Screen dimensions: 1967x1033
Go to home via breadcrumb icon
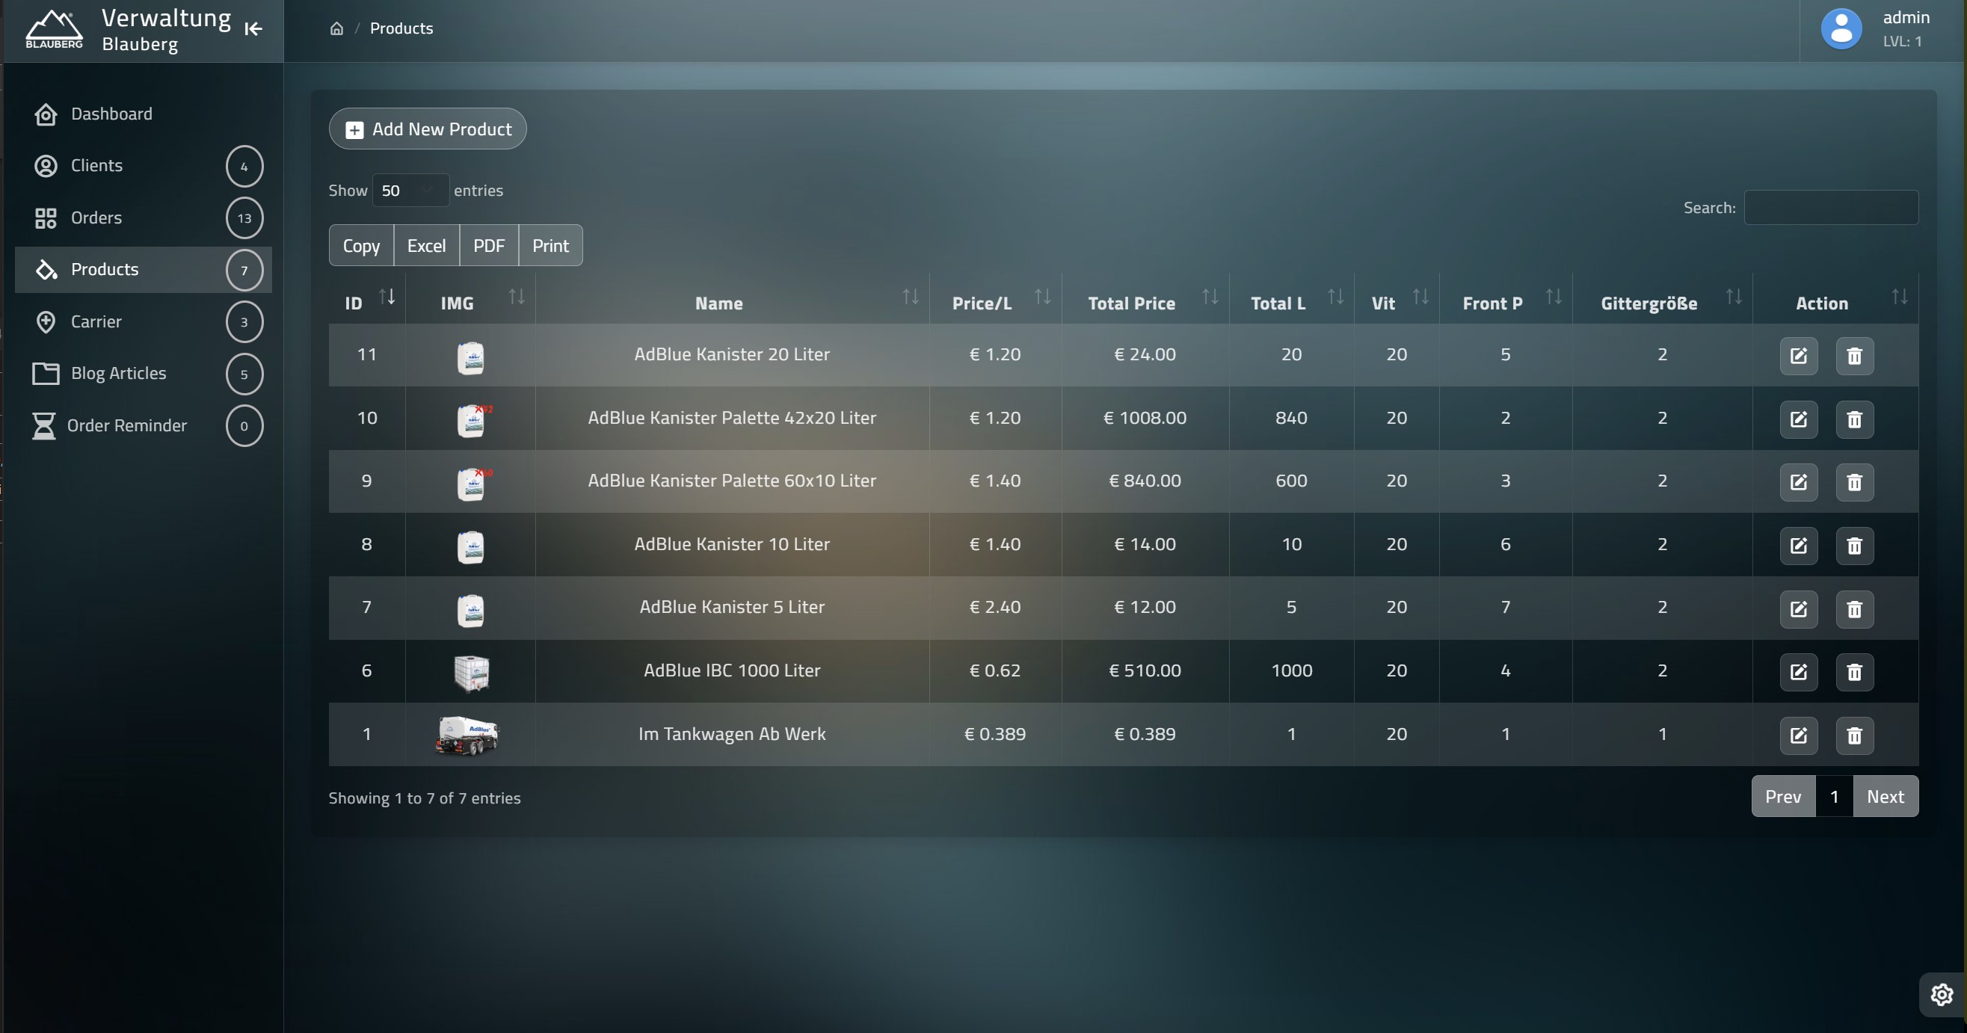click(x=336, y=29)
